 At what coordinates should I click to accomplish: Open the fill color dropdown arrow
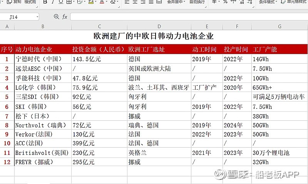[95, 2]
